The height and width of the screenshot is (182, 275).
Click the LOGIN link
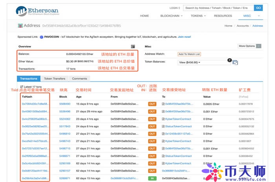tap(175, 8)
